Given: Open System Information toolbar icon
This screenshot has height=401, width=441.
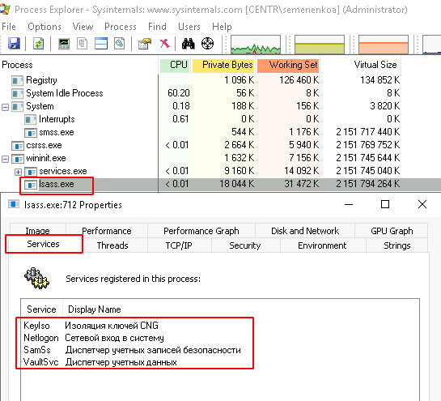Looking at the screenshot, I should tap(64, 44).
